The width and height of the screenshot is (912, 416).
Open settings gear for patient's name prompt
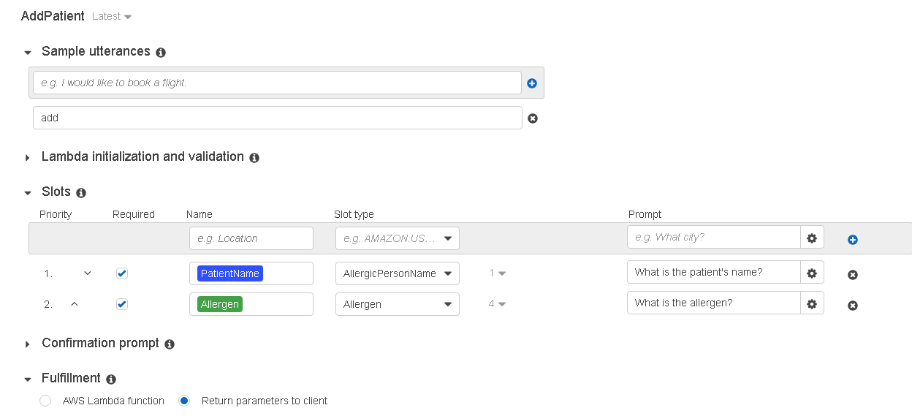812,273
